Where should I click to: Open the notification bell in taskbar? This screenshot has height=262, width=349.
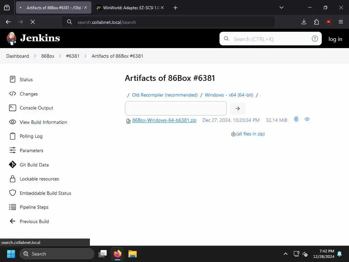point(340,254)
